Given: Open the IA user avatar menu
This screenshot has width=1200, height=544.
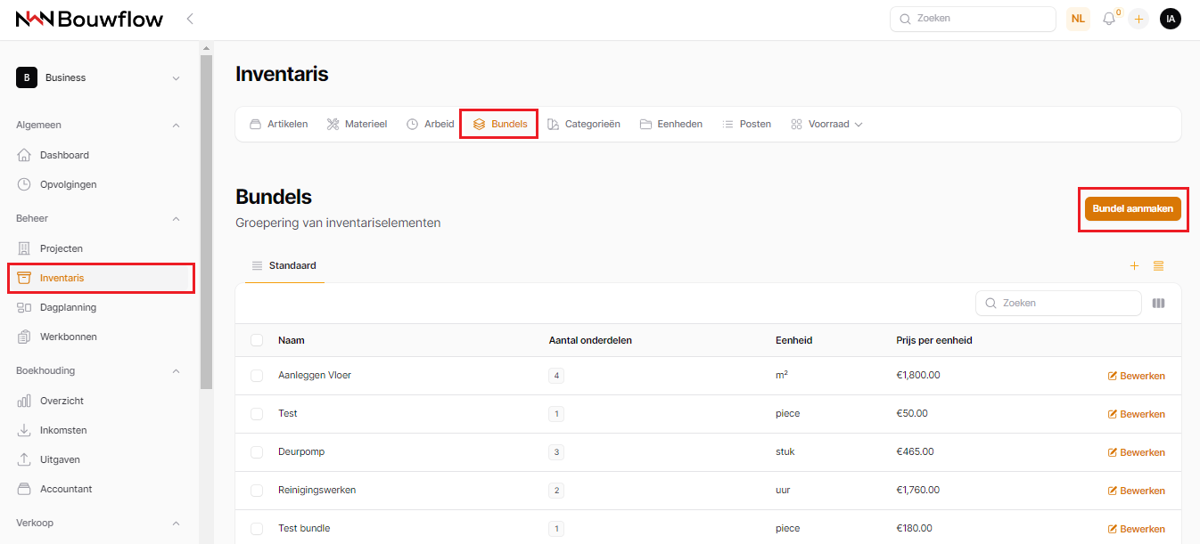Looking at the screenshot, I should [1170, 19].
